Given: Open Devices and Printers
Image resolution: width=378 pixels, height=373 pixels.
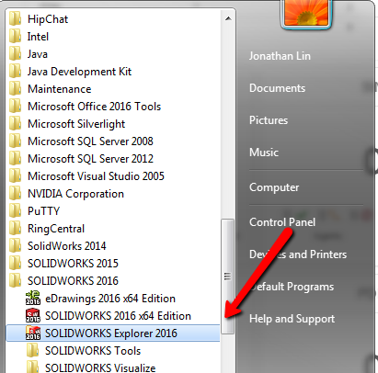Looking at the screenshot, I should coord(298,254).
